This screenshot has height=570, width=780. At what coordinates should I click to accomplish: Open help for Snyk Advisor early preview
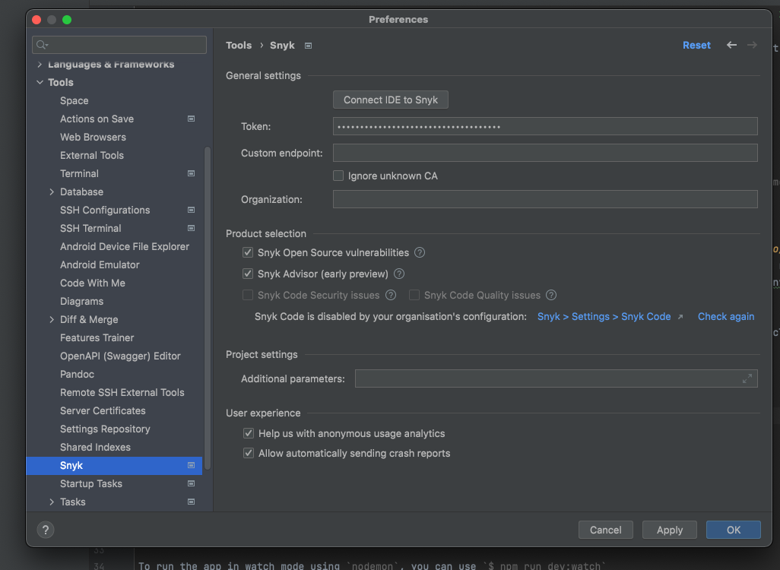pos(399,274)
